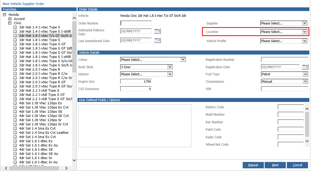
Task: Open the Vehicle Profile dropdown
Action: (284, 41)
